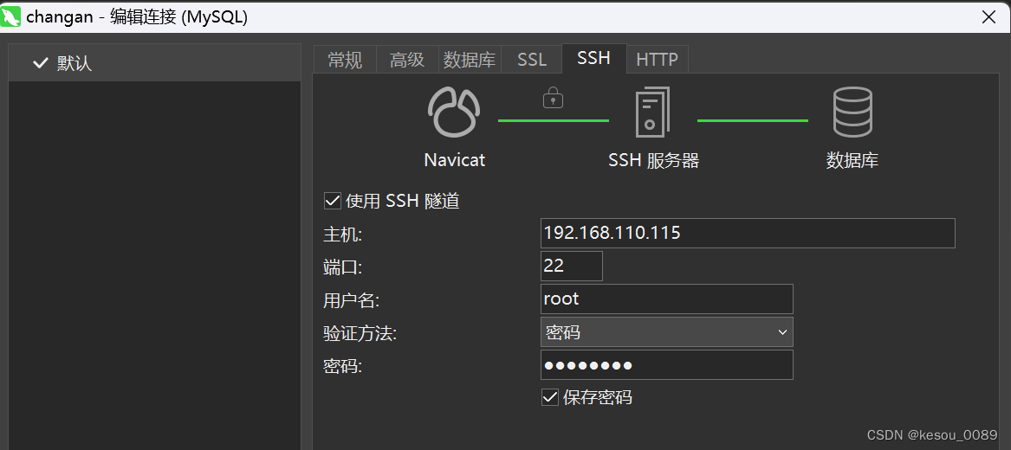
Task: Click the 数据库 caption under the cylinder
Action: [x=852, y=160]
